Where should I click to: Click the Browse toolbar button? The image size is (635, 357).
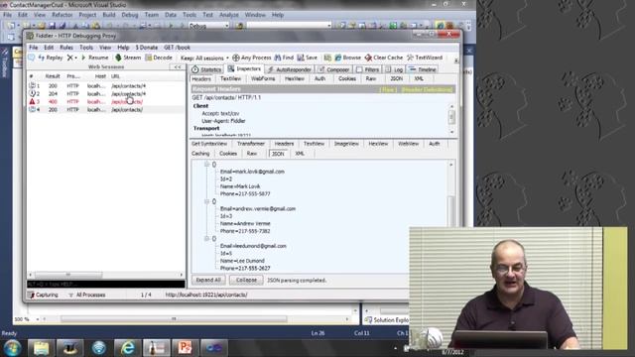coord(347,58)
